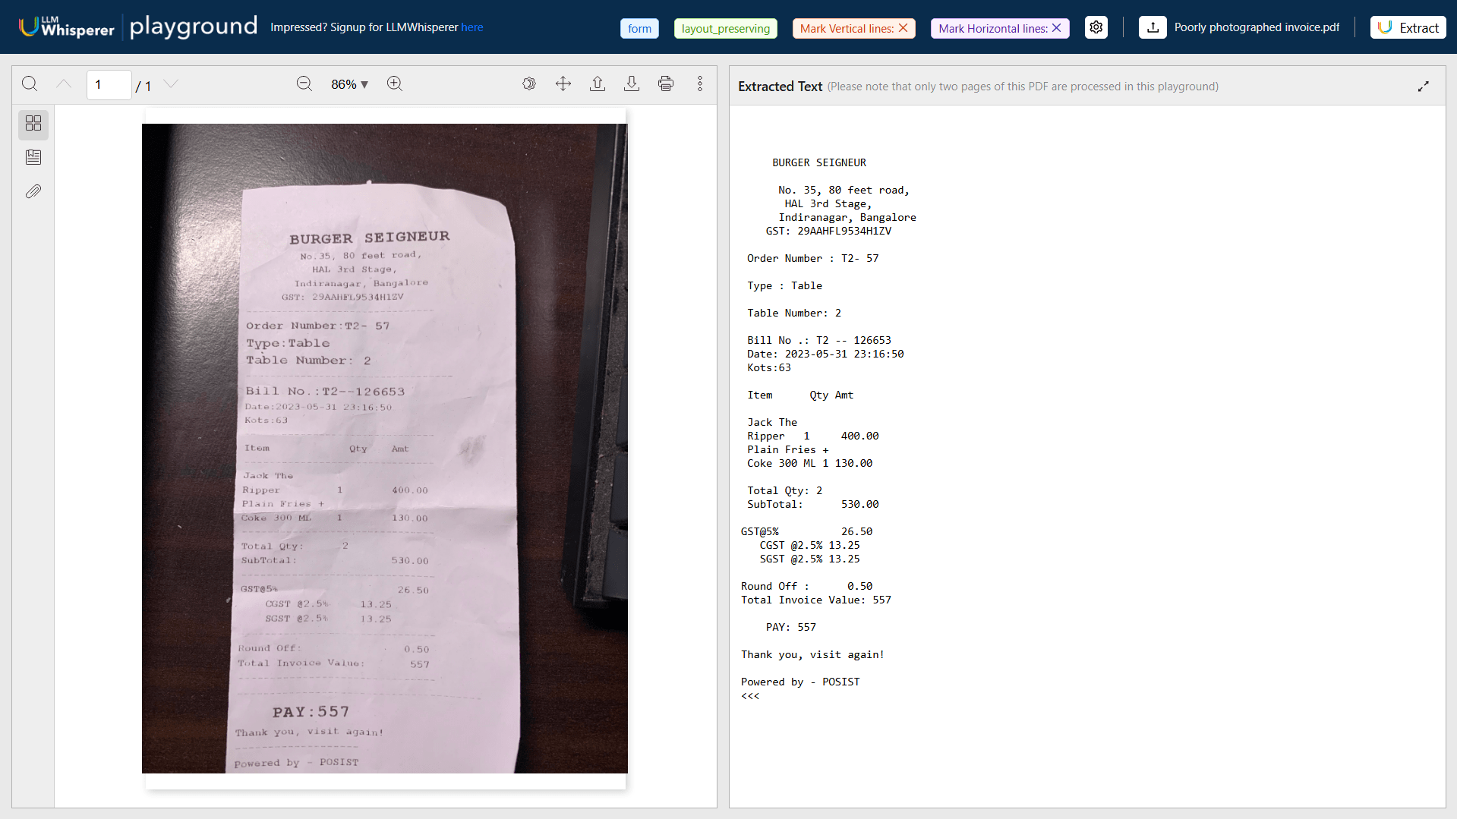
Task: Dismiss Mark Vertical lines option
Action: pos(904,27)
